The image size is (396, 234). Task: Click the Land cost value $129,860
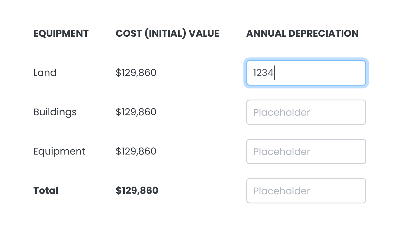coord(136,73)
